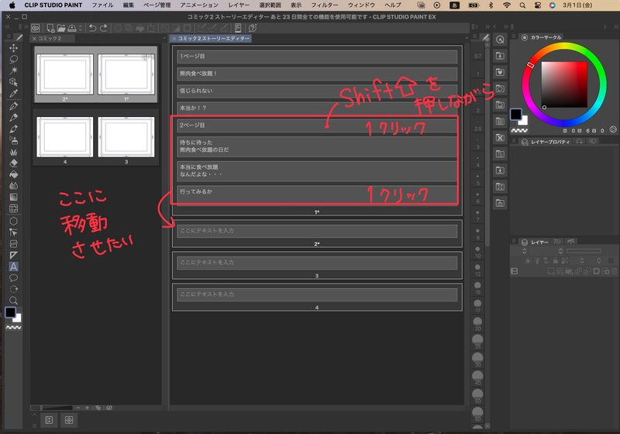This screenshot has width=620, height=434.
Task: Create a new file from command bar
Action: point(50,28)
